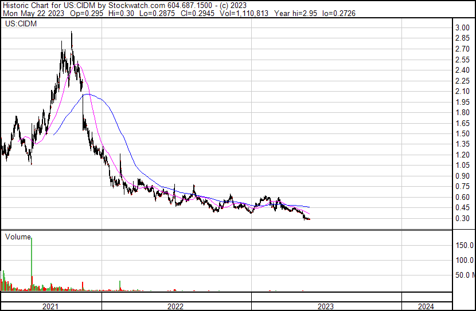The height and width of the screenshot is (311, 476).
Task: Click the Mon May 22 2023 date text
Action: pos(32,13)
